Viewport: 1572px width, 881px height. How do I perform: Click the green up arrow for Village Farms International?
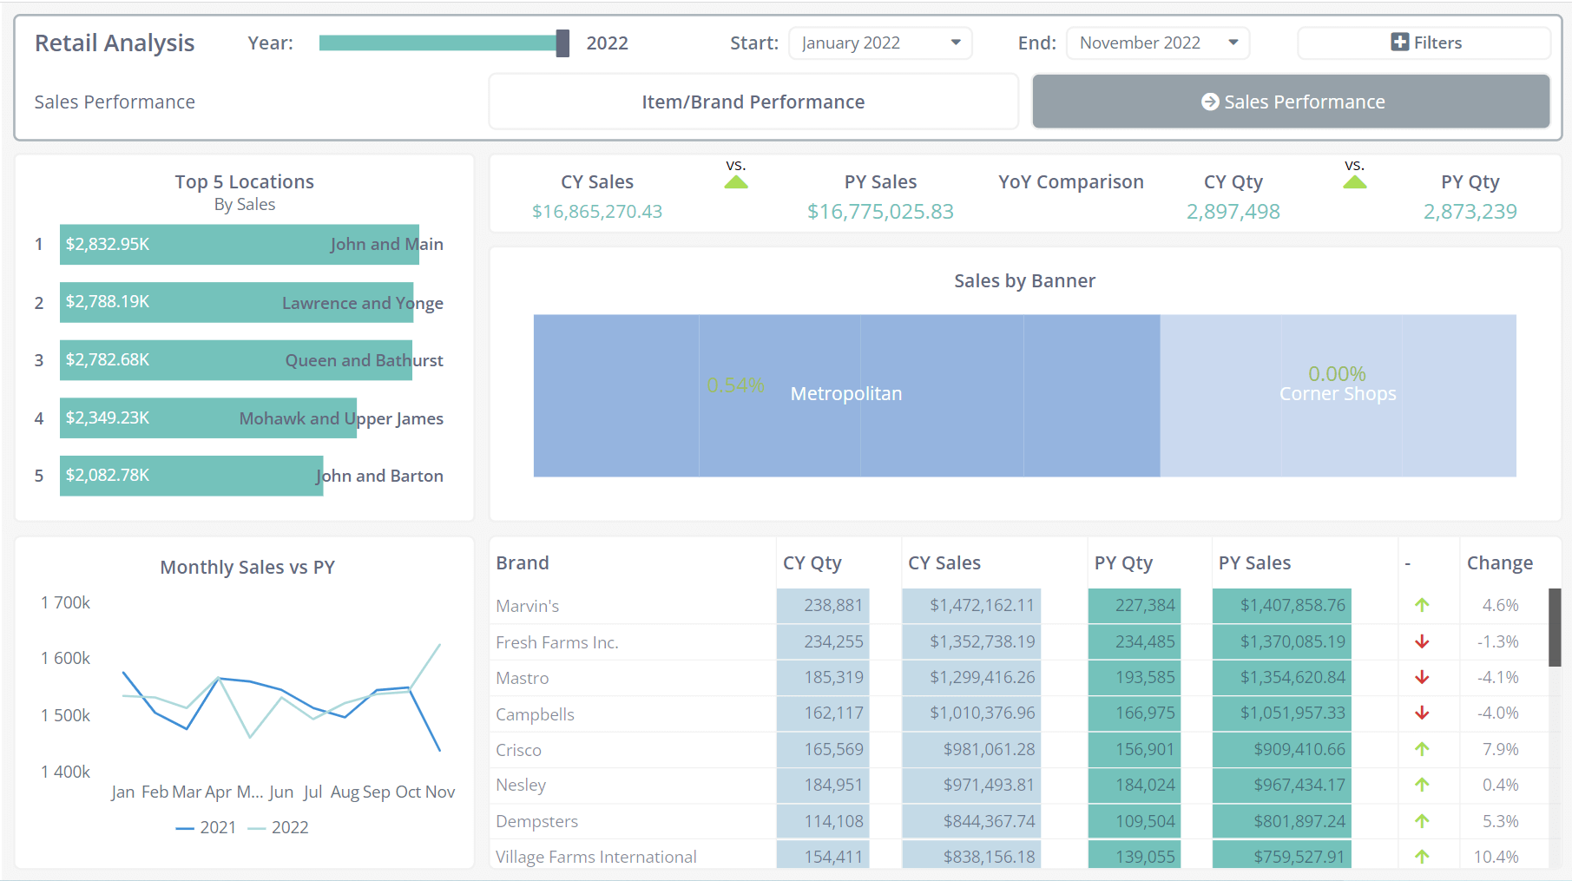coord(1421,857)
